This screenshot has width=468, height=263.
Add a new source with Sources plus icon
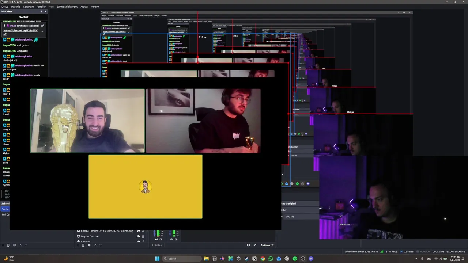[78, 245]
